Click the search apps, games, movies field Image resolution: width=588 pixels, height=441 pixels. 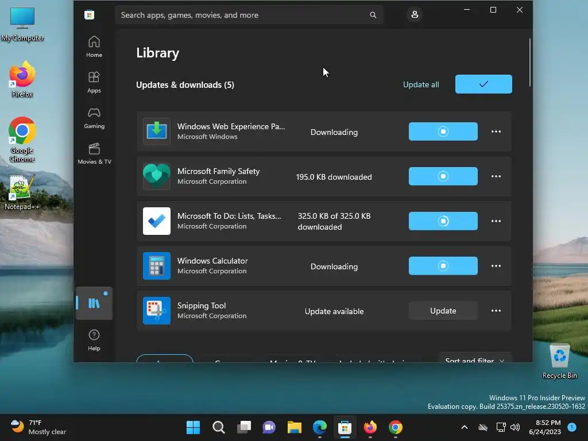pyautogui.click(x=249, y=15)
